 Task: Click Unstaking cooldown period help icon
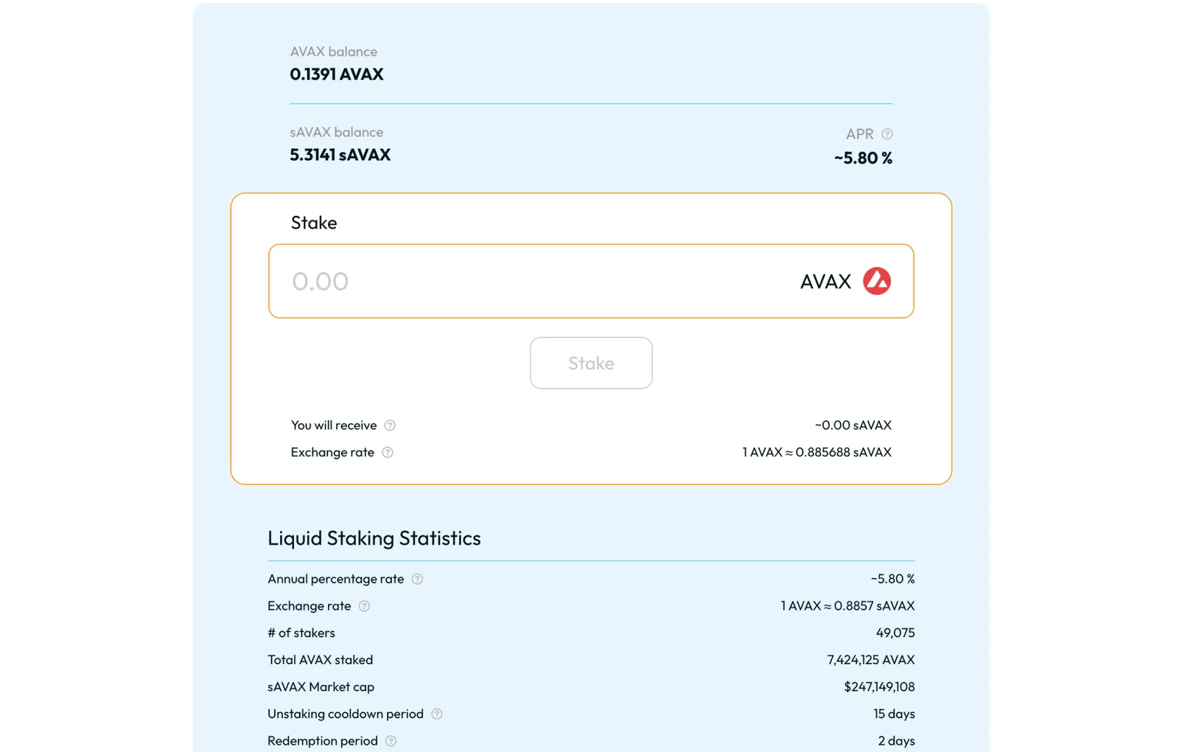pos(437,714)
